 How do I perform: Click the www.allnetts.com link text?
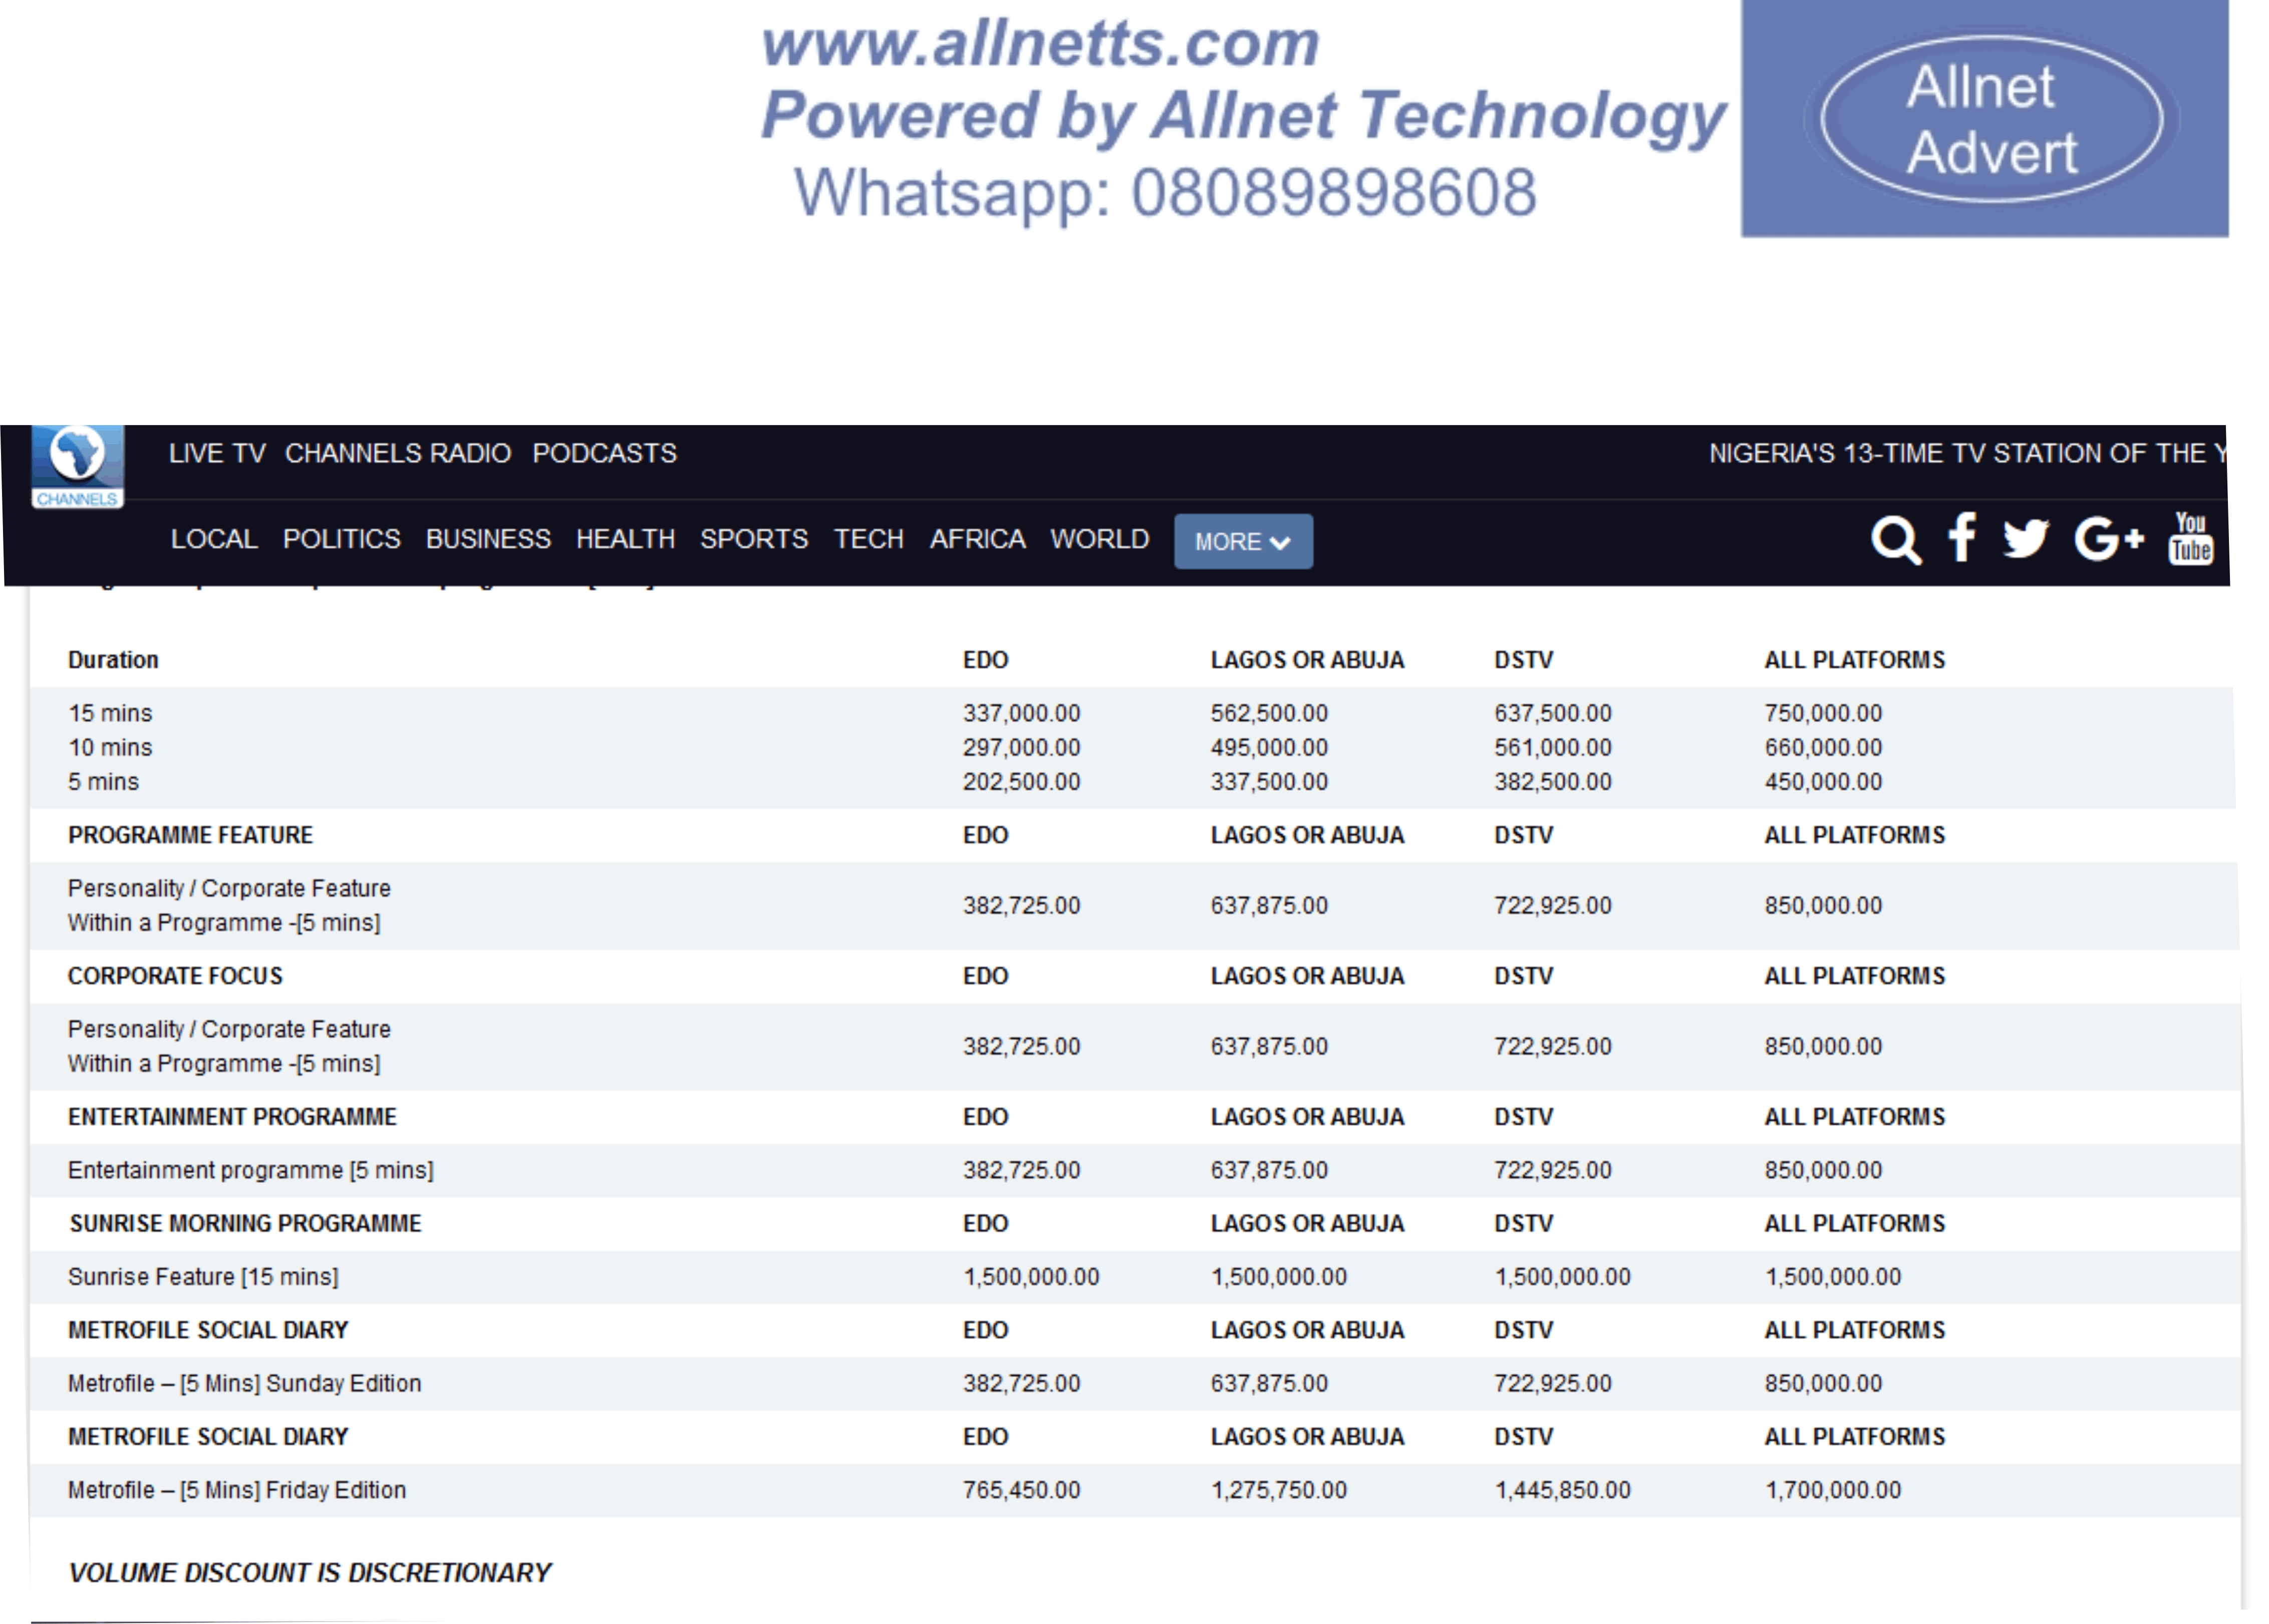coord(1040,44)
